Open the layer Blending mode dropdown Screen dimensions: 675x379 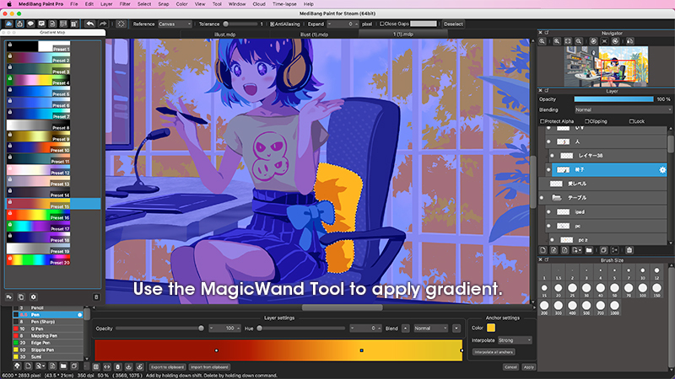(x=623, y=110)
